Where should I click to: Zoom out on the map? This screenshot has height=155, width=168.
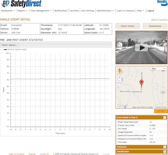pos(120,80)
